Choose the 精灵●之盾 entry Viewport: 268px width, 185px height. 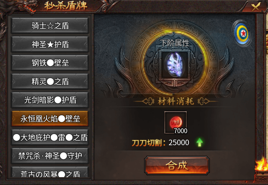50,81
